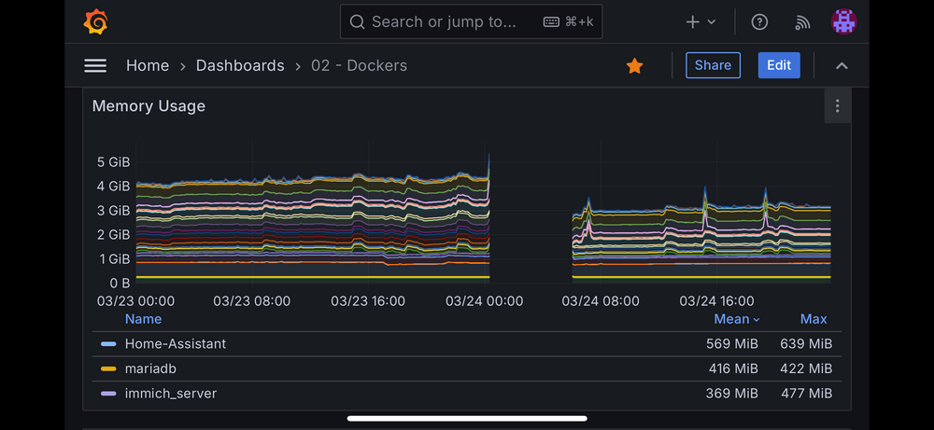This screenshot has height=430, width=934.
Task: Click the Edit dashboard button
Action: [779, 65]
